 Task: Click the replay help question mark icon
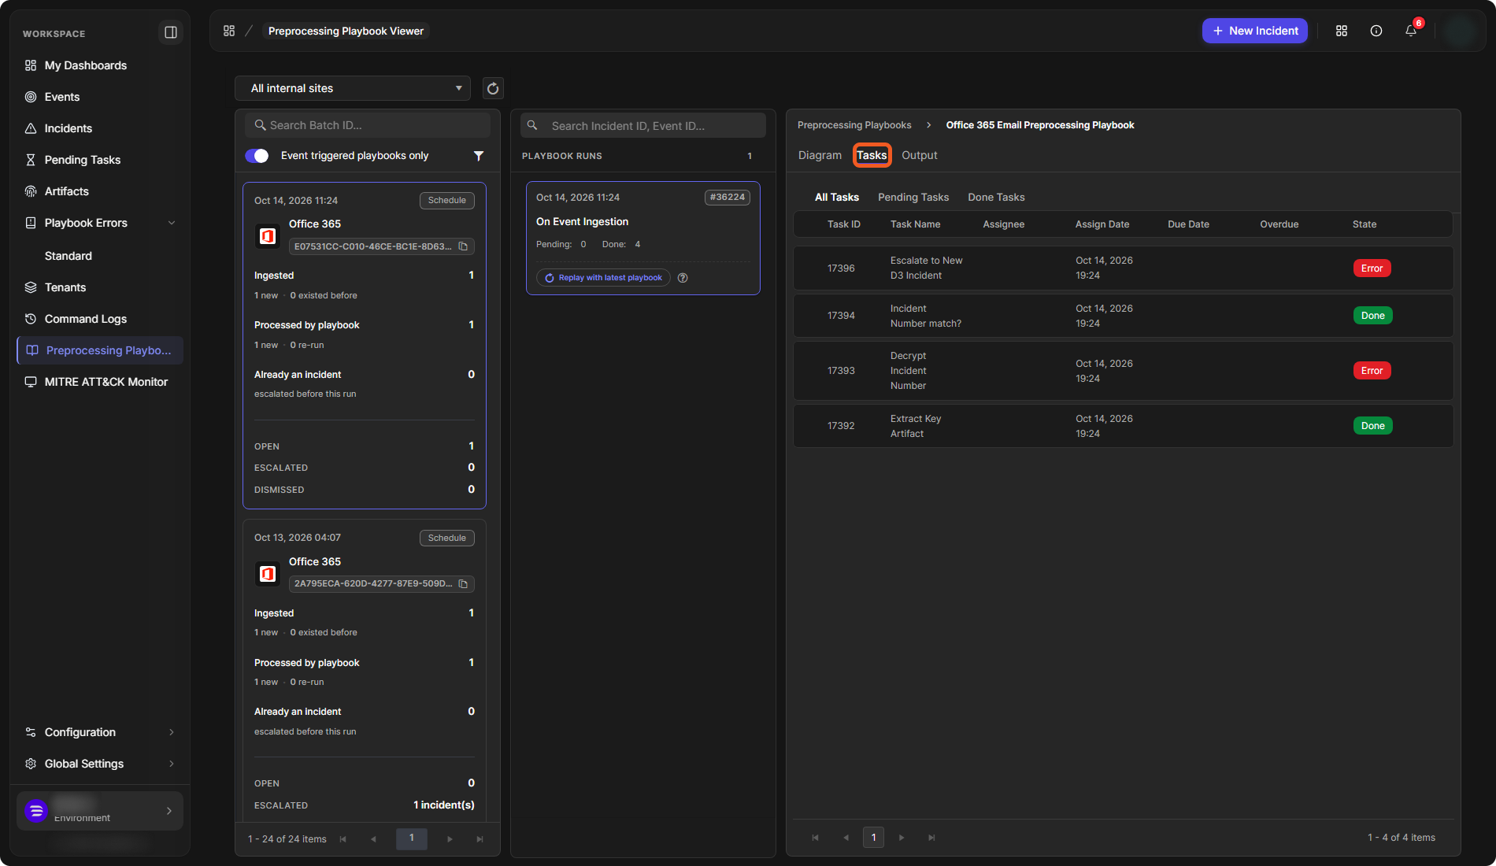pyautogui.click(x=683, y=278)
